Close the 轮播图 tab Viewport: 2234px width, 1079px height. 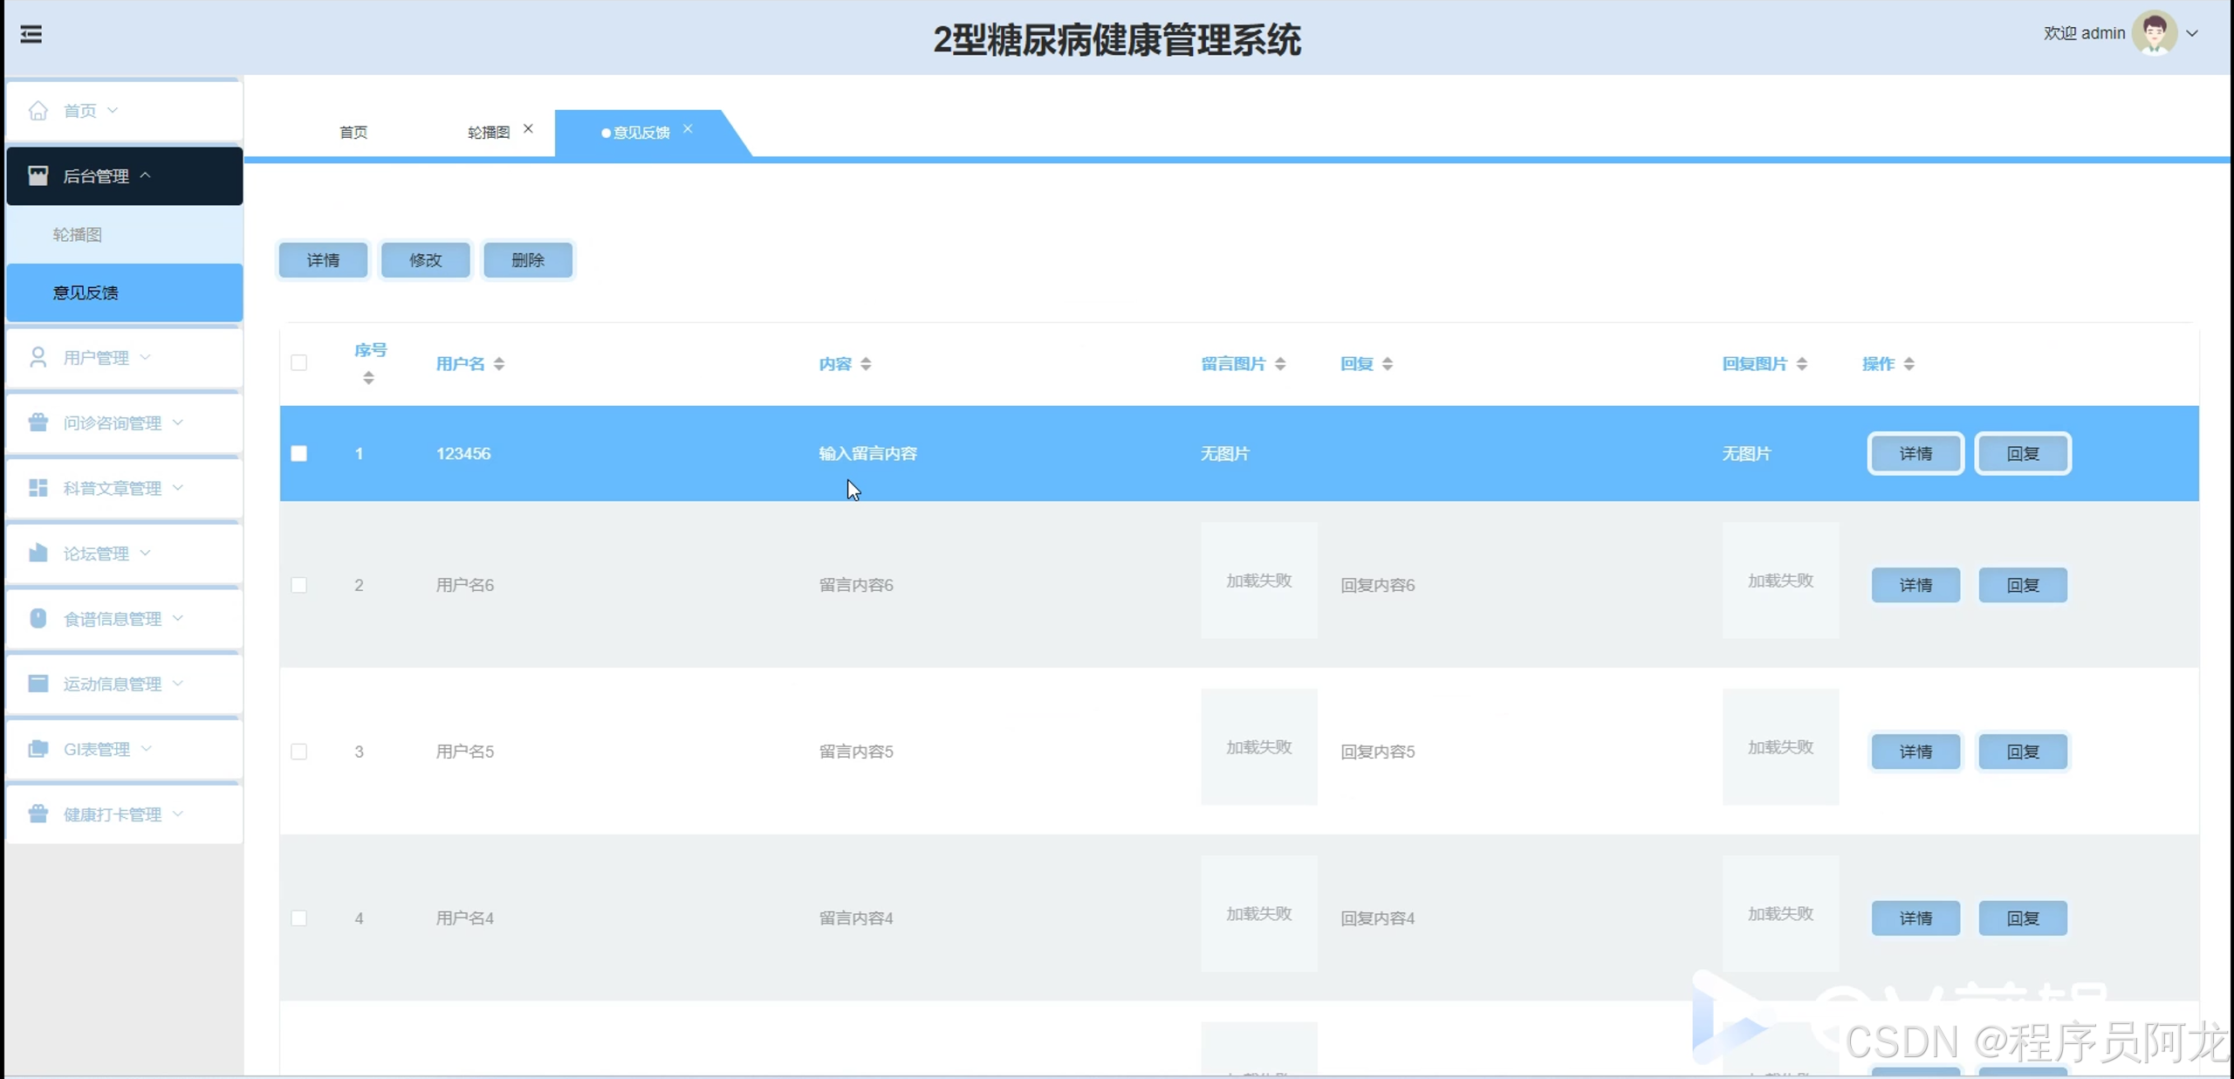[x=528, y=129]
